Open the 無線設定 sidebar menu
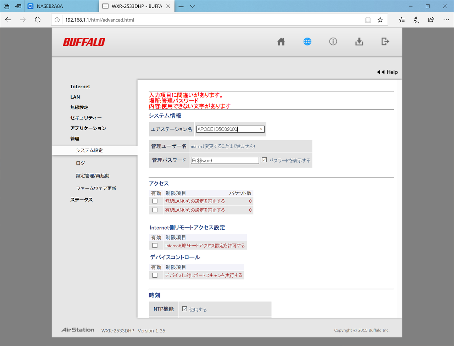This screenshot has height=346, width=454. 79,107
